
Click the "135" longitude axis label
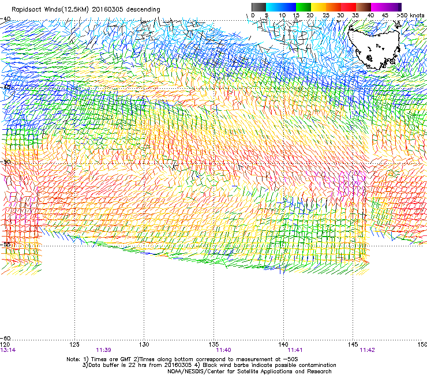(x=213, y=344)
